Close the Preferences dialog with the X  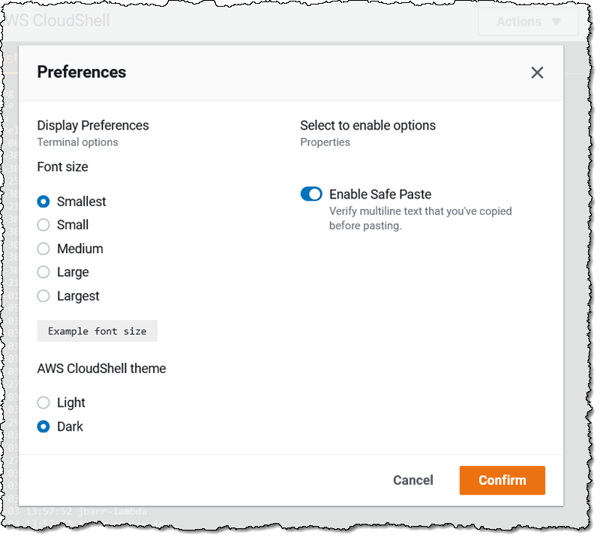tap(537, 73)
